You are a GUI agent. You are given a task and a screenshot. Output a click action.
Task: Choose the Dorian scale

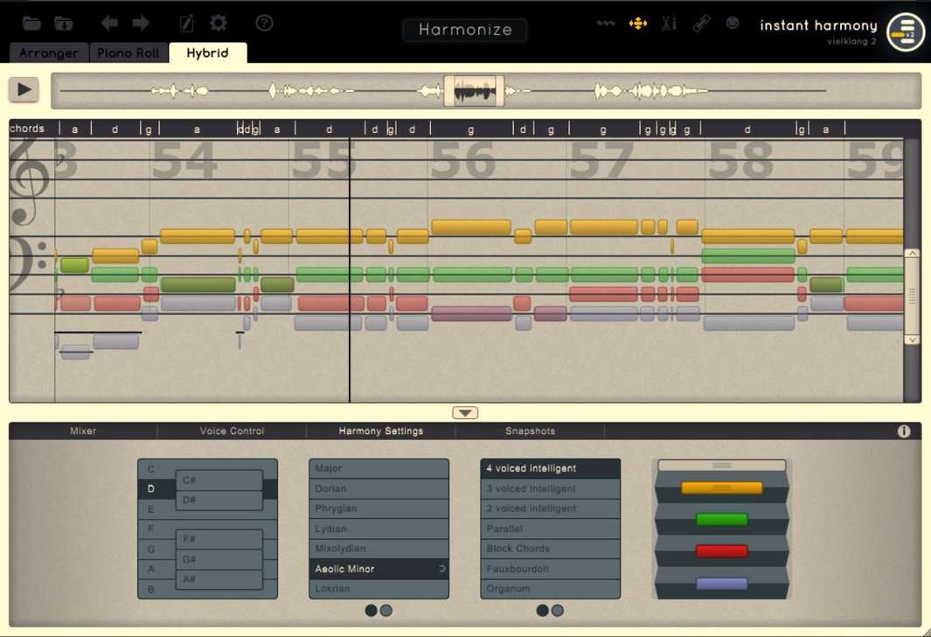pyautogui.click(x=379, y=489)
